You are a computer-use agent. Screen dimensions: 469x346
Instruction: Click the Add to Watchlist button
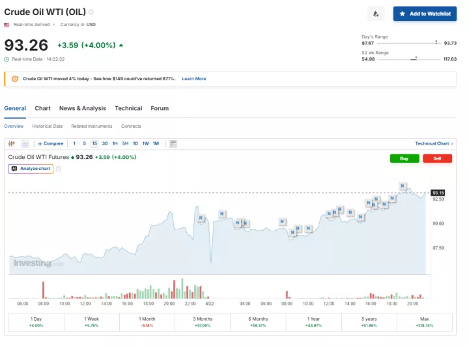425,14
